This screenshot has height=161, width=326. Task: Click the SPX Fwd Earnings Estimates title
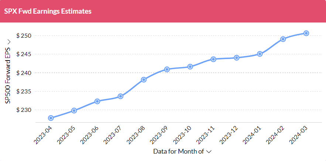pos(48,11)
